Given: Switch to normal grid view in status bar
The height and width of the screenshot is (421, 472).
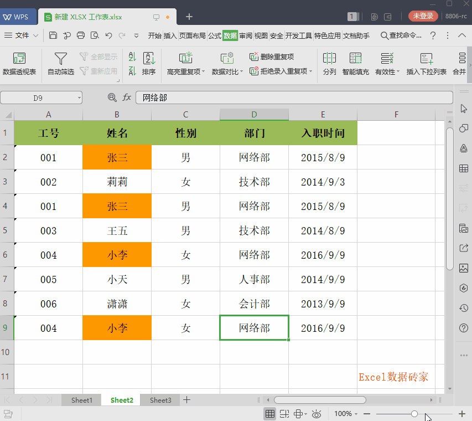Looking at the screenshot, I should click(270, 414).
